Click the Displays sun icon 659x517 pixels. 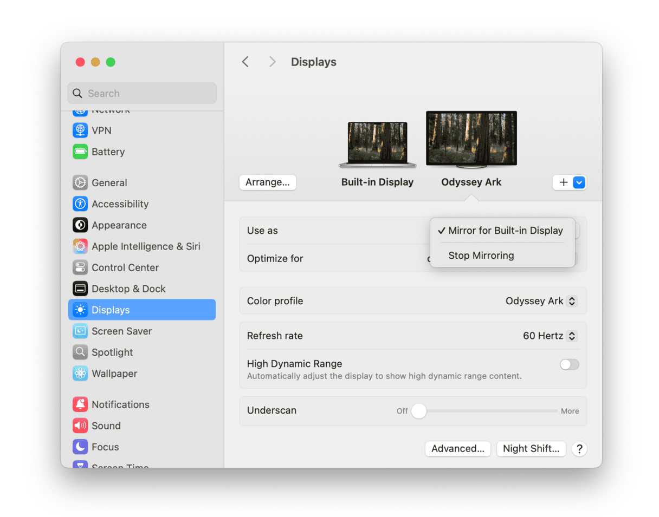80,310
